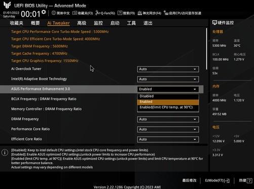Click the Efficient Core Ratio label
Image resolution: width=254 pixels, height=189 pixels.
tap(26, 139)
